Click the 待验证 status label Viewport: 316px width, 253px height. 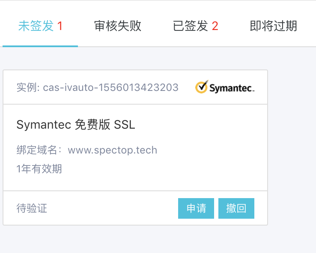click(32, 209)
